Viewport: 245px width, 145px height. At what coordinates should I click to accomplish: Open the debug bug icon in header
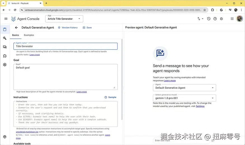tap(221, 19)
